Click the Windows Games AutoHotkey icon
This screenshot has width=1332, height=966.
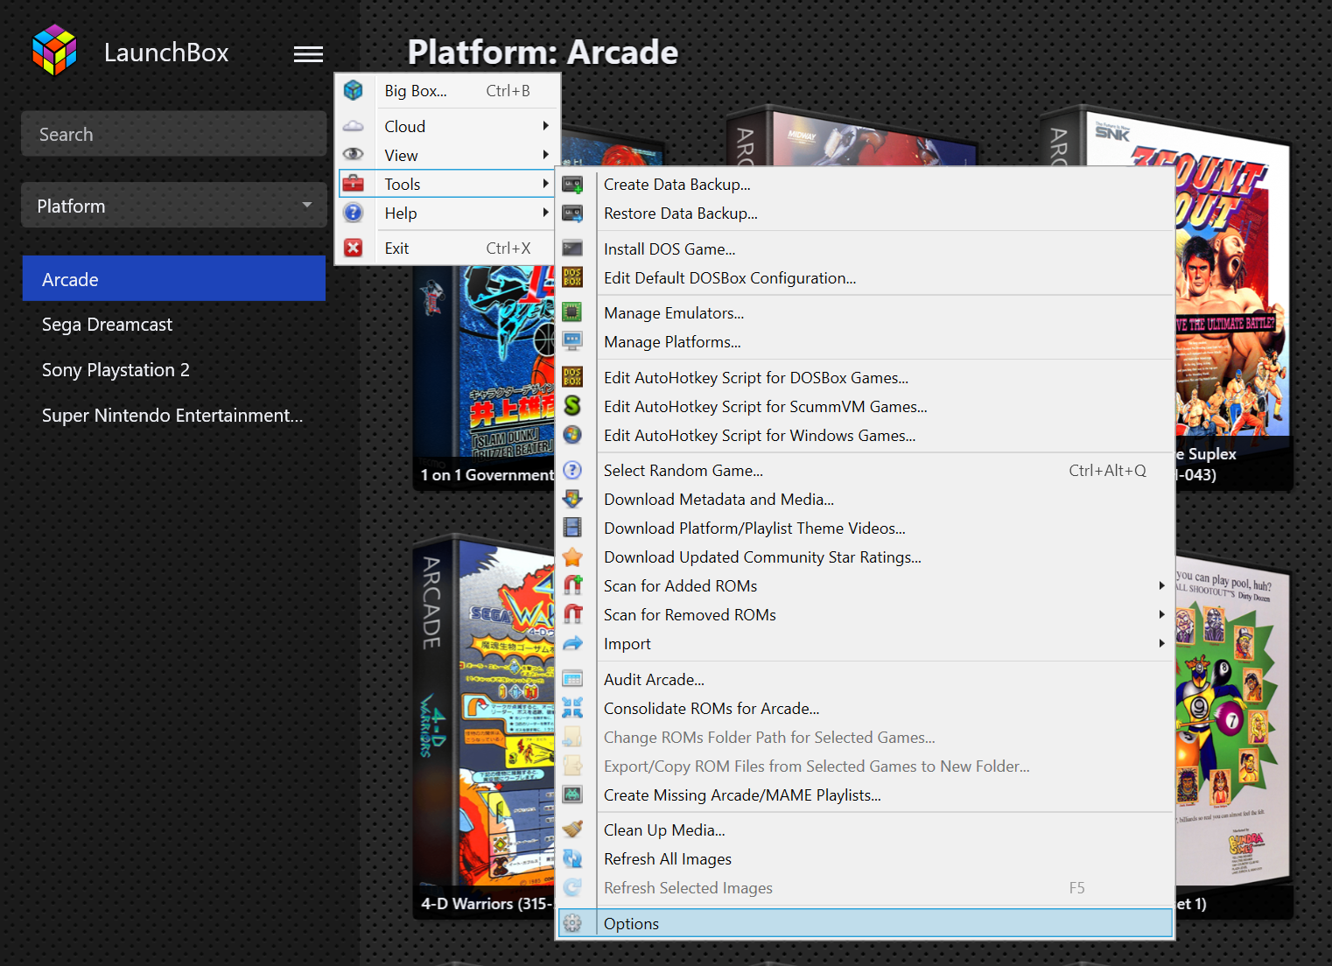tap(572, 435)
